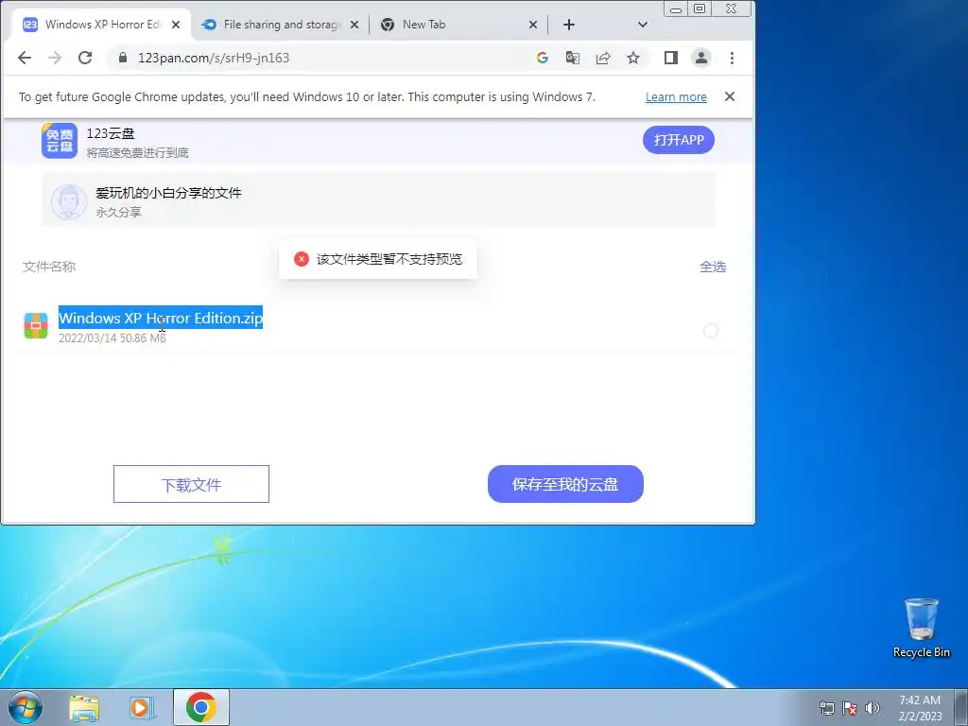The width and height of the screenshot is (968, 726).
Task: Open the Chrome profile avatar
Action: coord(701,58)
